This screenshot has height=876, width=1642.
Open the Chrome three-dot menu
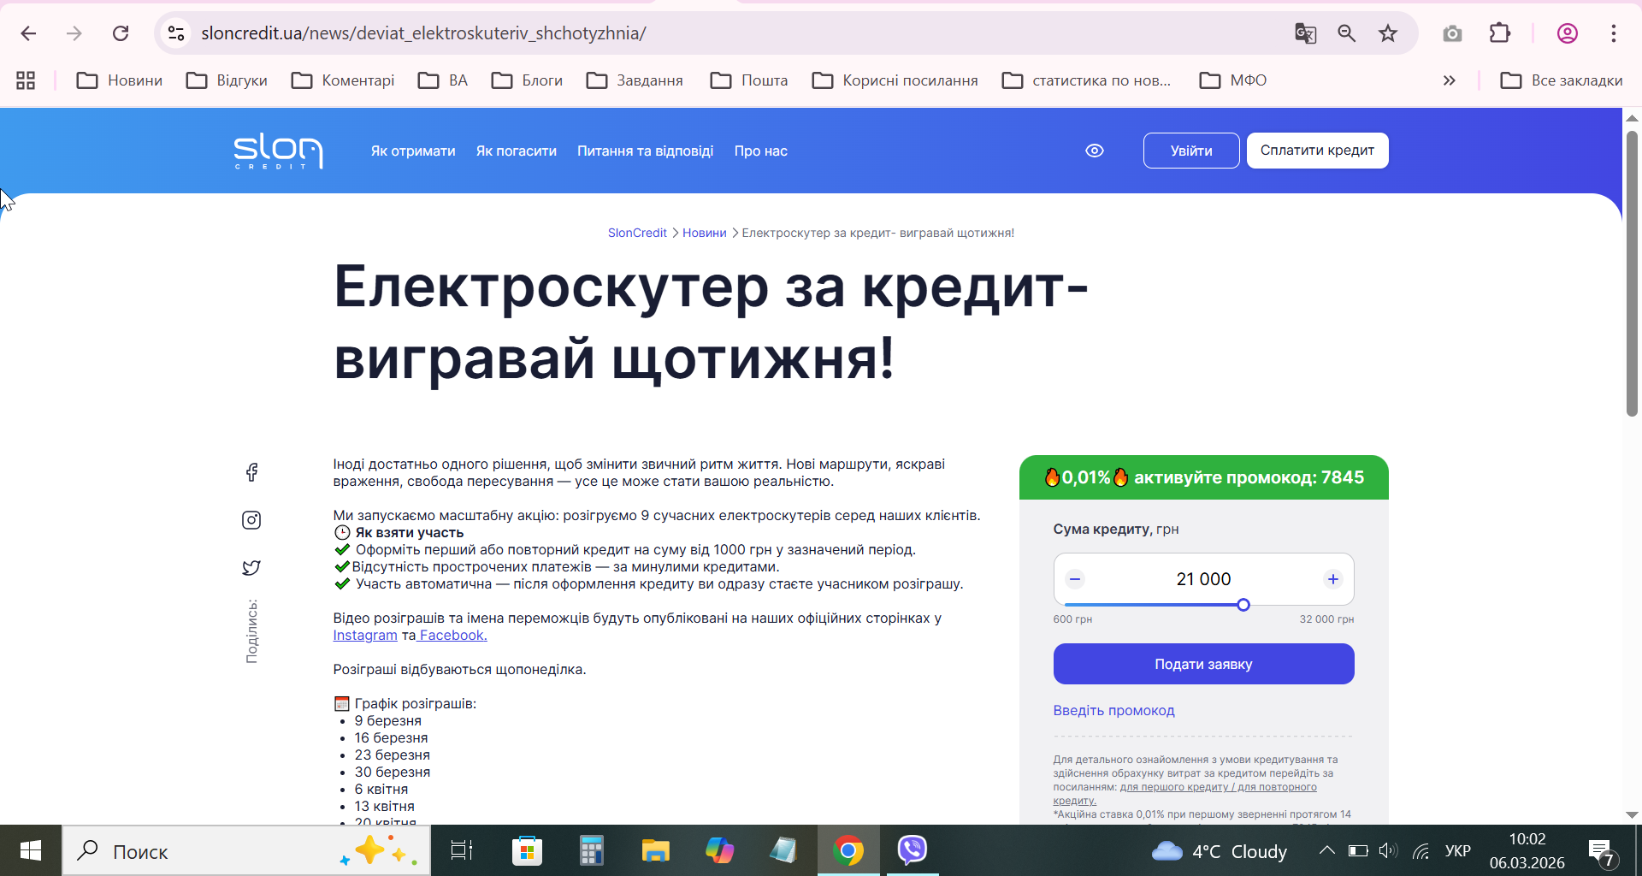[x=1614, y=33]
